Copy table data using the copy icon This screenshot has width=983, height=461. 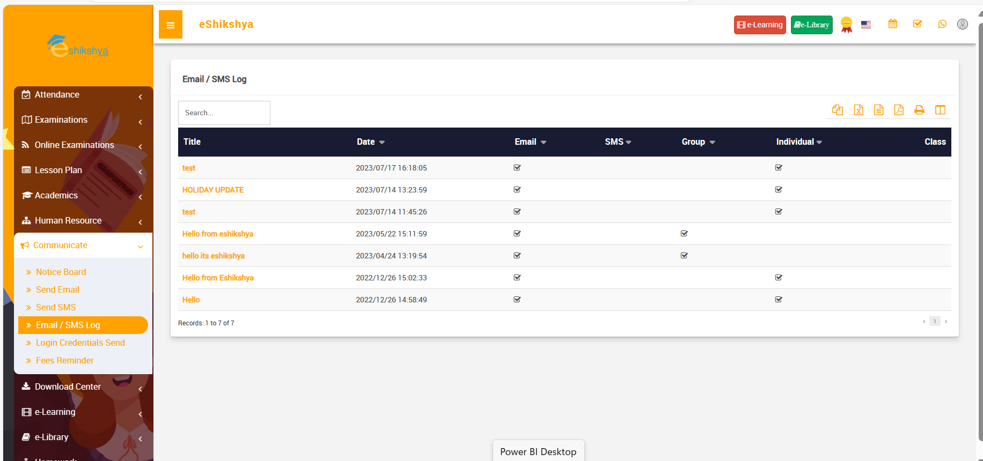(838, 110)
